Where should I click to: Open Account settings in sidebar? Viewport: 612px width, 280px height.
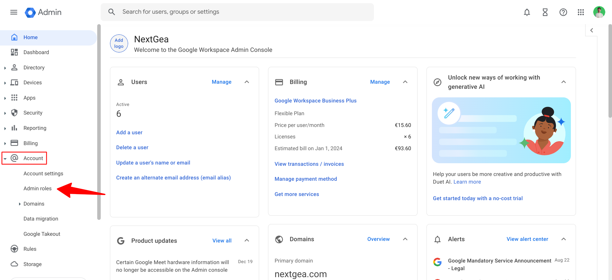tap(43, 173)
